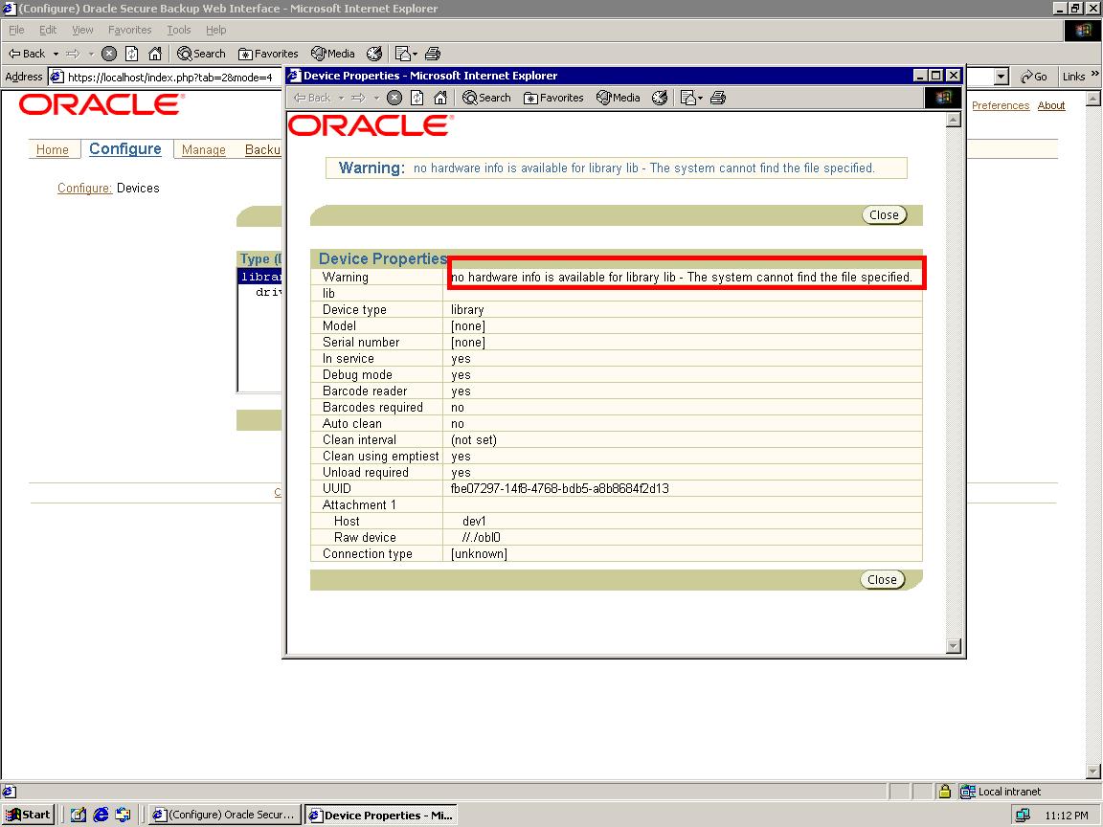Open the Favorites menu in menu bar
1103x827 pixels.
[x=129, y=30]
